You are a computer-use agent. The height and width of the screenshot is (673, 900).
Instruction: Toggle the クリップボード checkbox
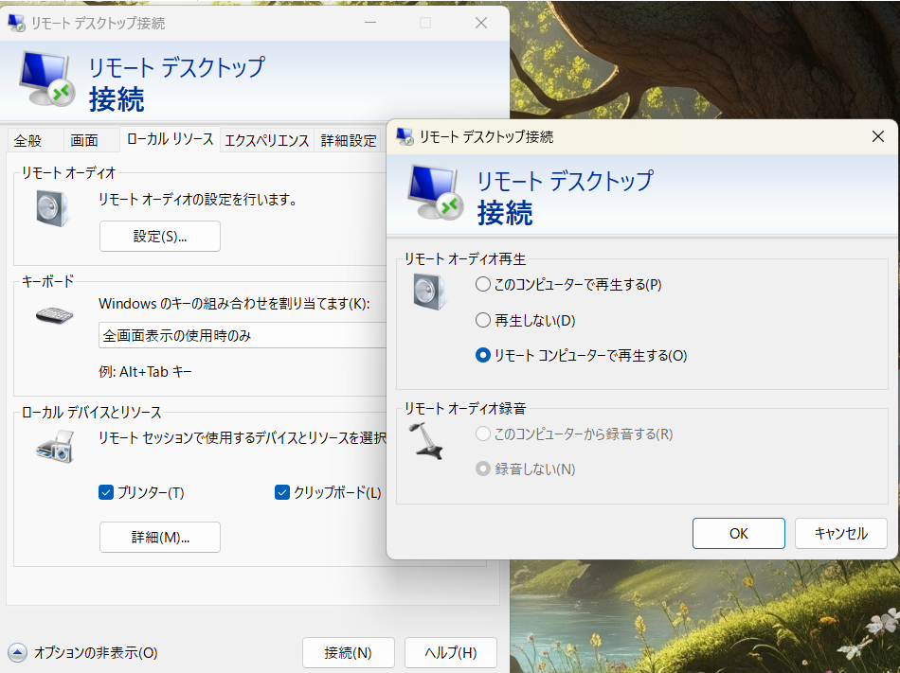(x=282, y=492)
